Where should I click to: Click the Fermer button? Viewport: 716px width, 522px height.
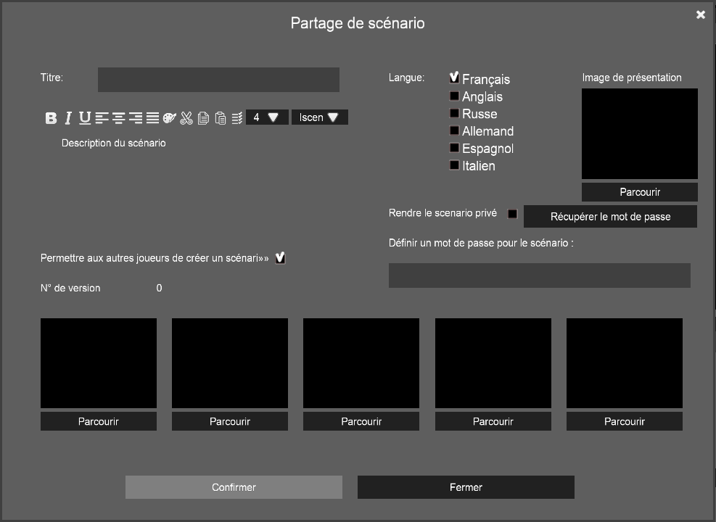(x=466, y=487)
